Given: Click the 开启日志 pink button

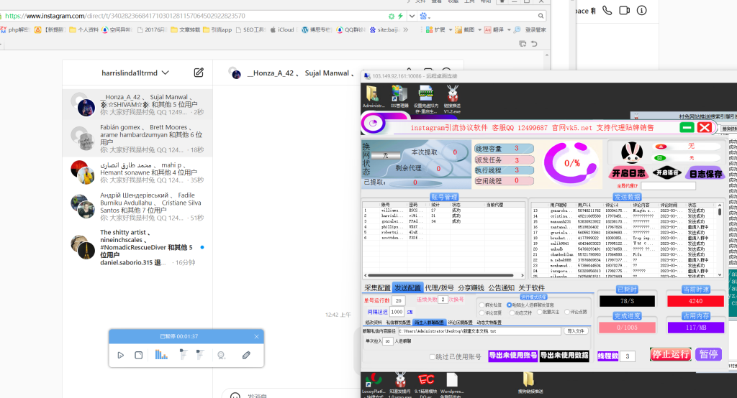Looking at the screenshot, I should tap(628, 173).
